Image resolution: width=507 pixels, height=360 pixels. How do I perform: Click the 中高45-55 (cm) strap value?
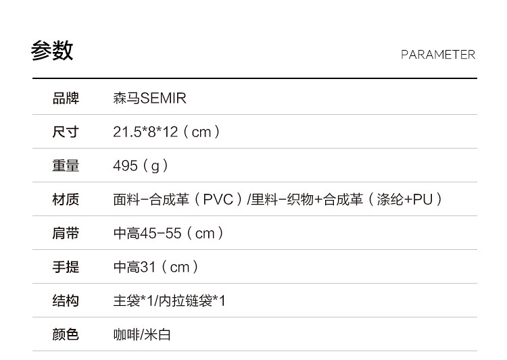point(168,233)
